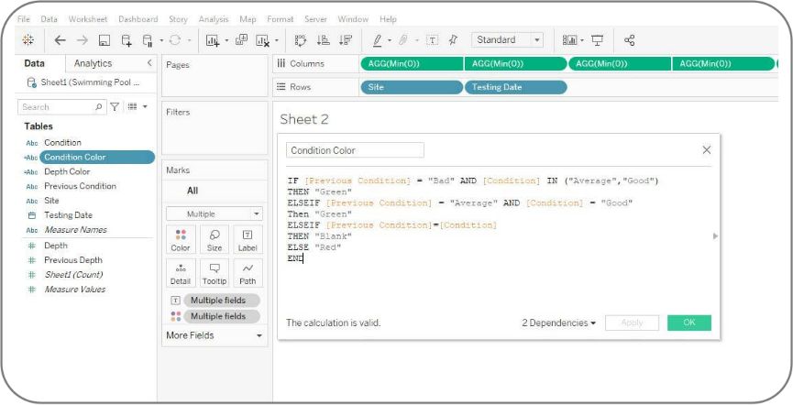Open the Tooltip marks card
The image size is (793, 405).
click(x=215, y=273)
